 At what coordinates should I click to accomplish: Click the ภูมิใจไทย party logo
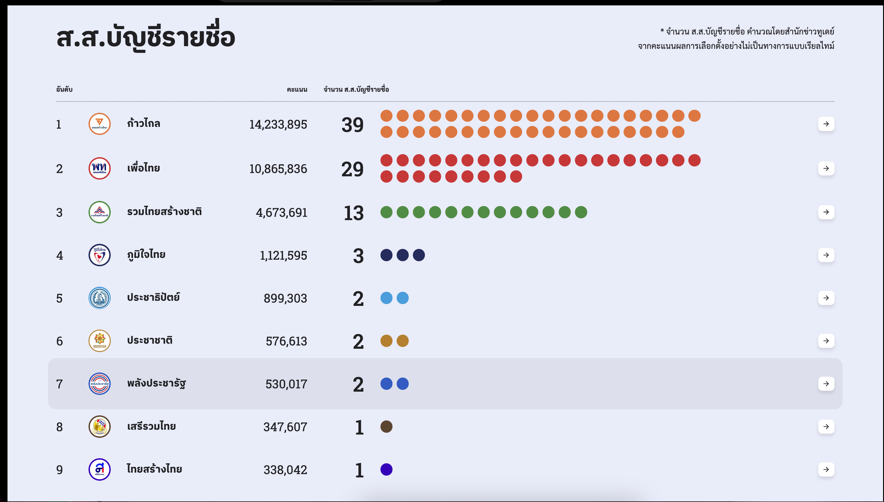pyautogui.click(x=99, y=255)
